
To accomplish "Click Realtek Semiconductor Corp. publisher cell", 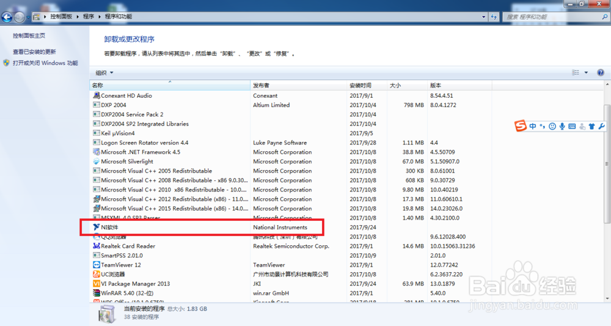I will 291,246.
